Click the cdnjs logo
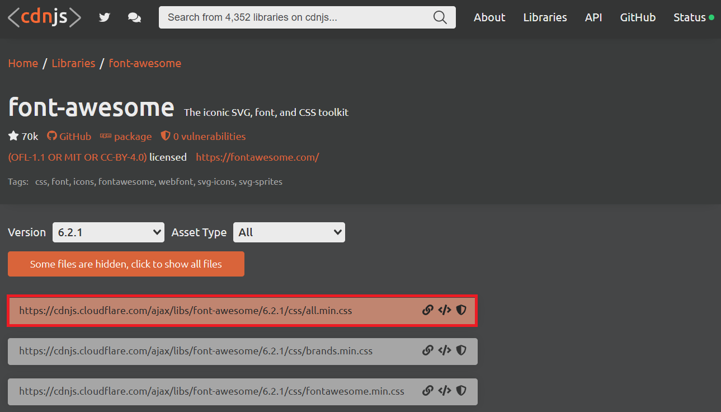 pyautogui.click(x=44, y=17)
